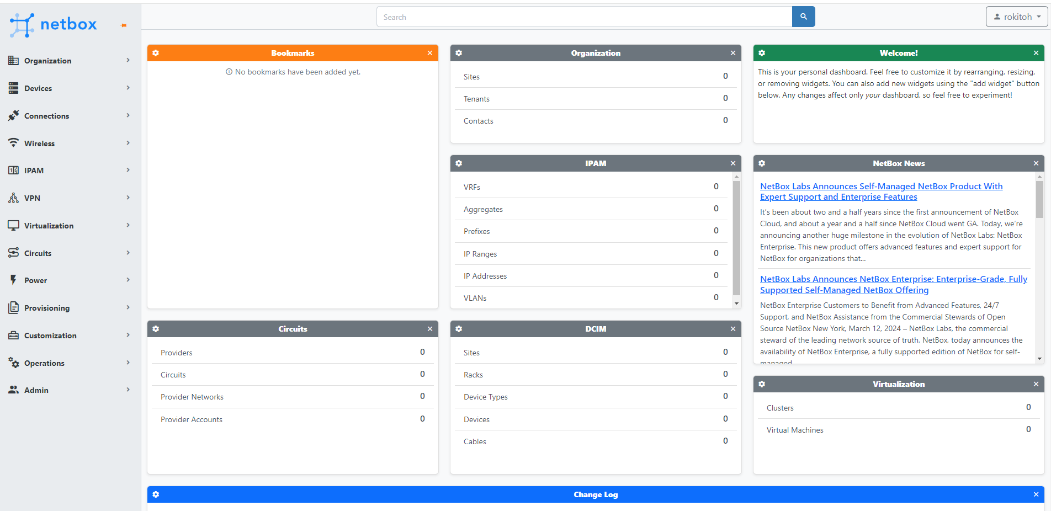The image size is (1051, 511).
Task: Expand the Virtualization sidebar section
Action: tap(70, 226)
